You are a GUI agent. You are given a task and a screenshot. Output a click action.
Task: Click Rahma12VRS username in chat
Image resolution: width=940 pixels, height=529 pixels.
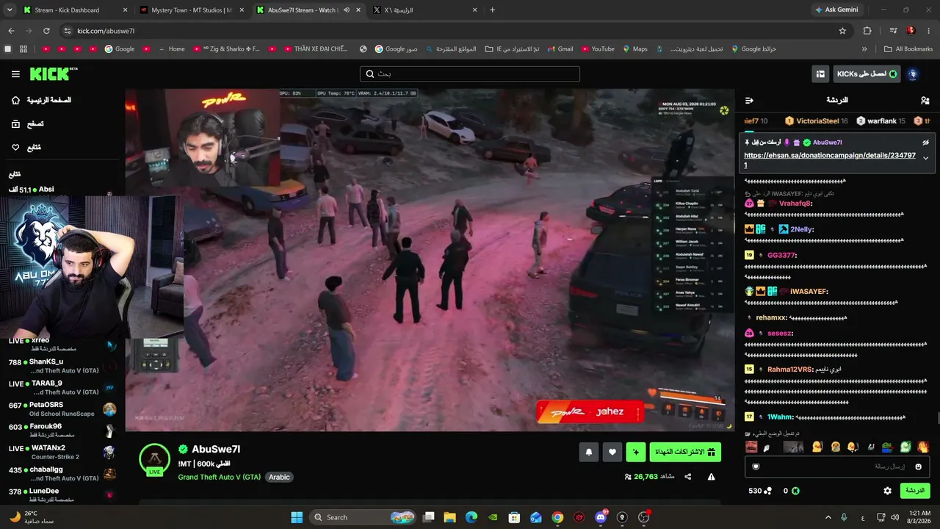click(789, 370)
